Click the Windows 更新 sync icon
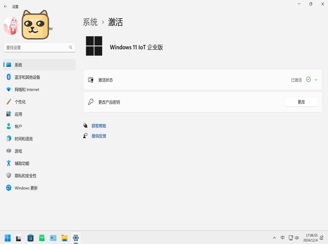 point(9,188)
